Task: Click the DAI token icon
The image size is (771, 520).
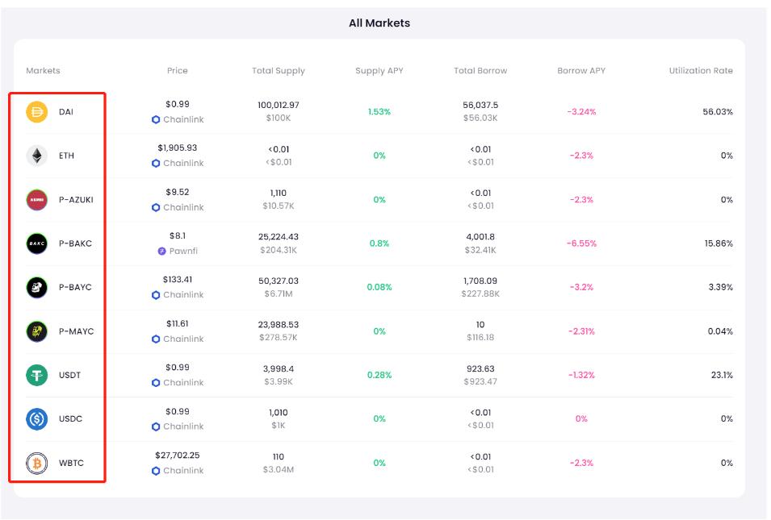Action: tap(37, 112)
